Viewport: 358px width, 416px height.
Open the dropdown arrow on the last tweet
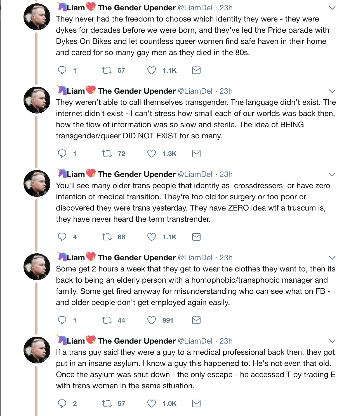(332, 341)
